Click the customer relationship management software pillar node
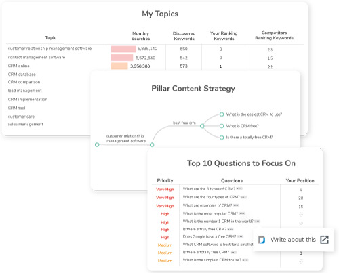339x273 pixels. pyautogui.click(x=152, y=145)
